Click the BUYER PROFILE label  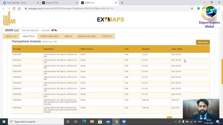(x=31, y=31)
